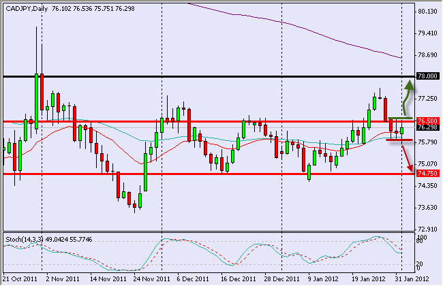Screen dimensions: 443x286
Task: Select the black 78.000 horizontal line
Action: click(209, 76)
